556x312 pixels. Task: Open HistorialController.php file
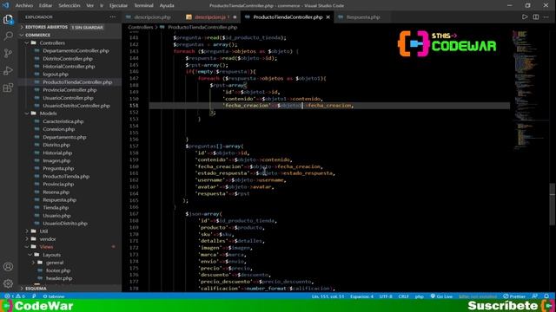(69, 67)
